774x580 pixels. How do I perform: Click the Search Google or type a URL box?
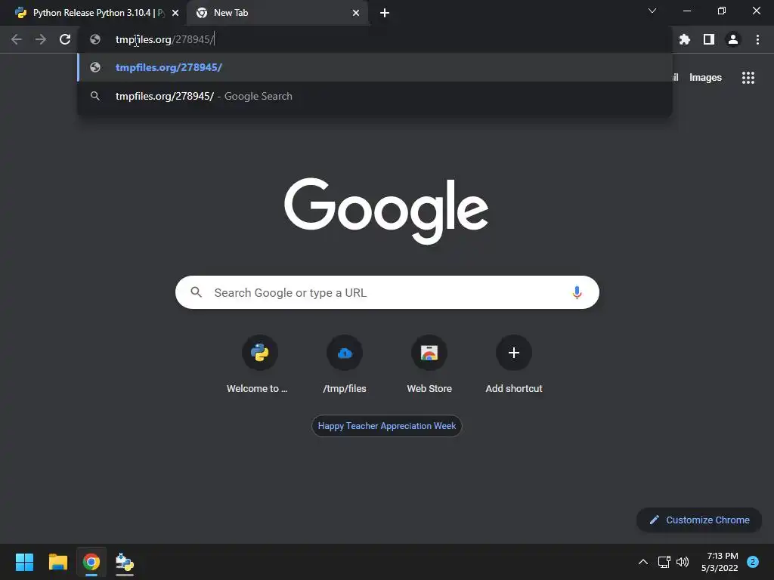click(387, 292)
